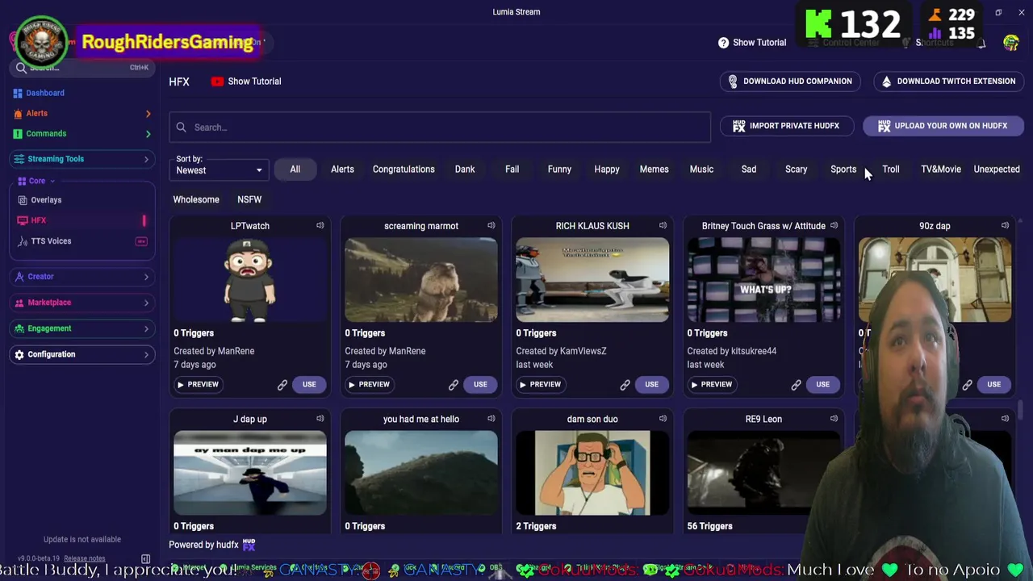Click Upload Your Own on HUDFX
Screen dimensions: 1033x581
pyautogui.click(x=943, y=126)
